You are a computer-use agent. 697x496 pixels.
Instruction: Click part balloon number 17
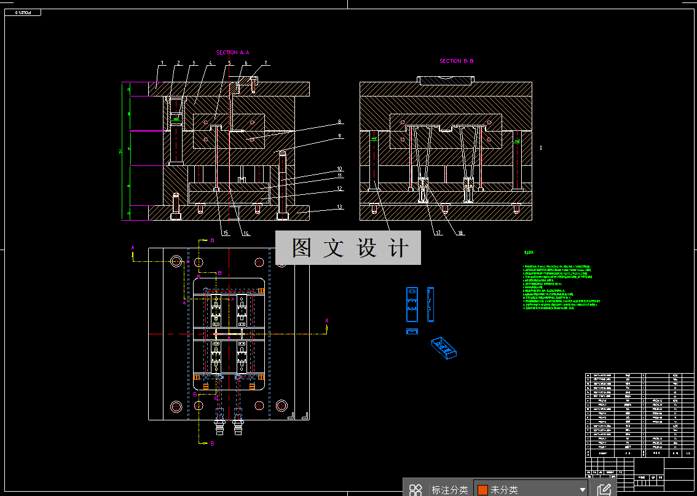point(438,232)
